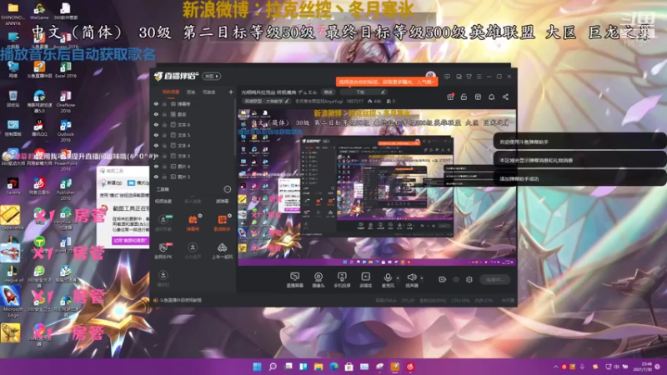This screenshot has height=375, width=667.
Task: Select the 图片 4 source row
Action: (193, 166)
